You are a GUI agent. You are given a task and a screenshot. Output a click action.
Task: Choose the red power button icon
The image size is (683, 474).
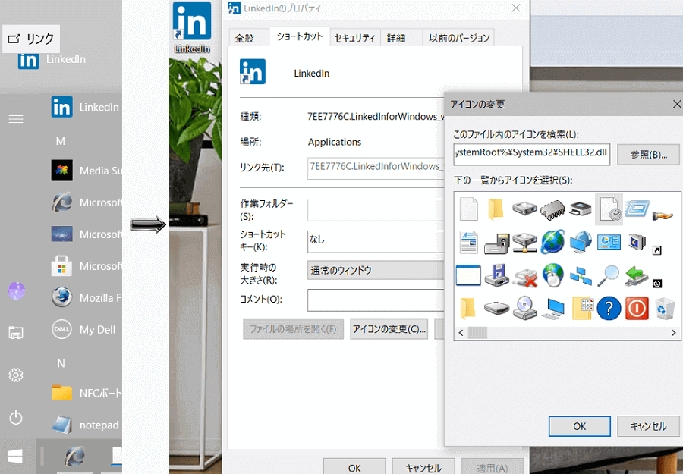637,309
